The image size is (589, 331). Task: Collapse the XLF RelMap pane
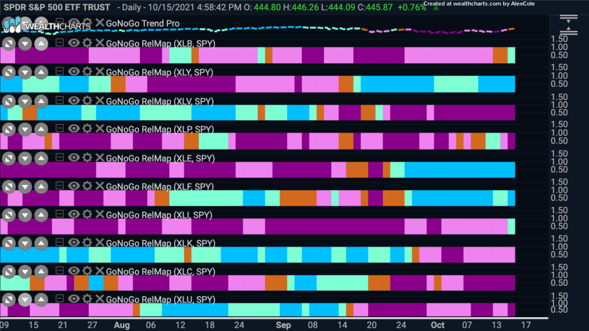pyautogui.click(x=59, y=186)
